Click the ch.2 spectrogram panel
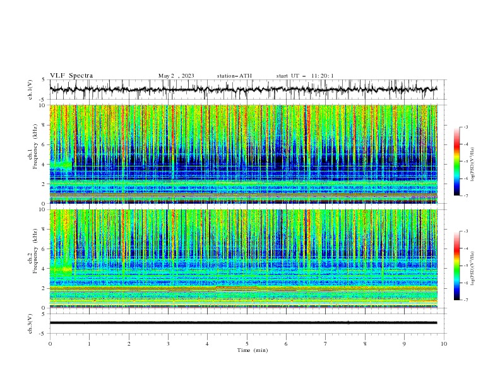The image size is (500, 386). point(244,259)
